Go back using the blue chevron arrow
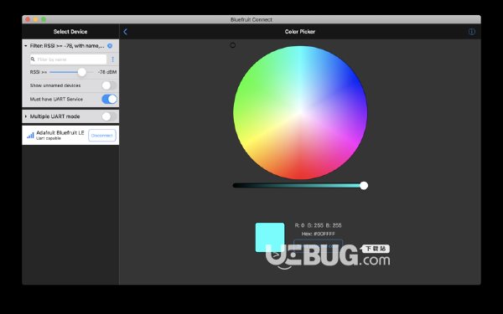Screen dimensions: 503x314 [x=125, y=32]
